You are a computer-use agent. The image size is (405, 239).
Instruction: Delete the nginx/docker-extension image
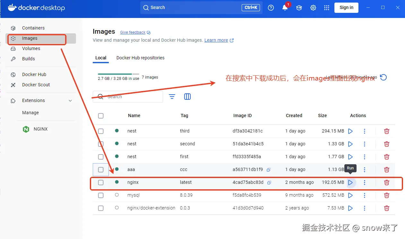pos(387,208)
